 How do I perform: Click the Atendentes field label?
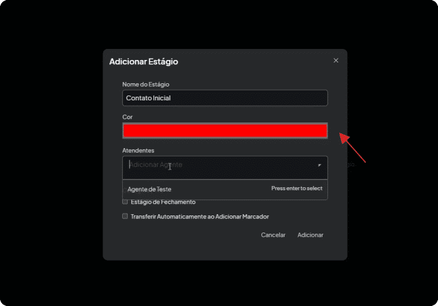138,151
